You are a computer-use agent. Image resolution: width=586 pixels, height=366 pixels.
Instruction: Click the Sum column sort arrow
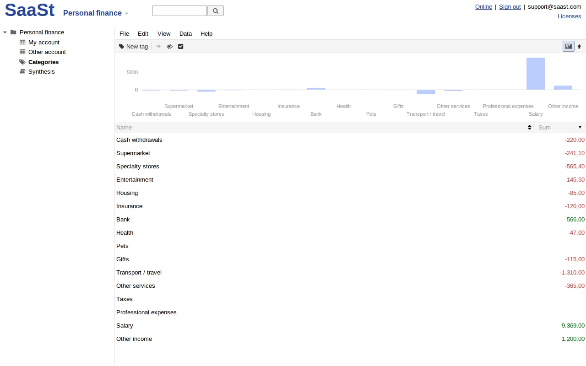coord(580,127)
